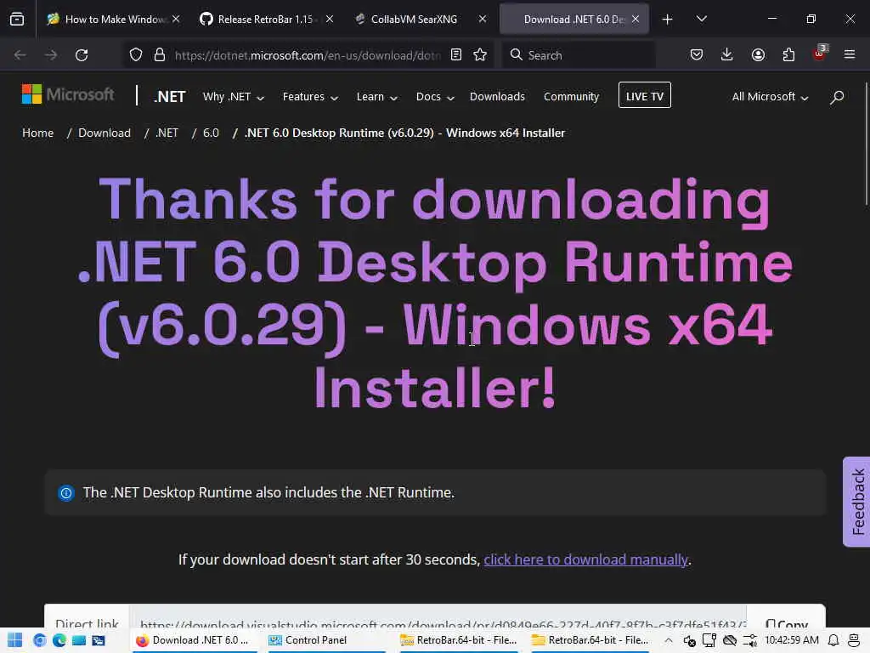Show site security padlock info
The image size is (870, 653).
(x=160, y=55)
